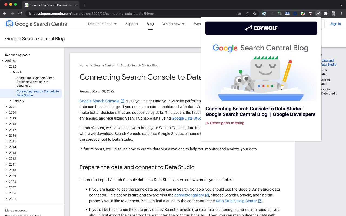346x216 pixels.
Task: Collapse the 2022 archive tree item
Action: pos(6,66)
